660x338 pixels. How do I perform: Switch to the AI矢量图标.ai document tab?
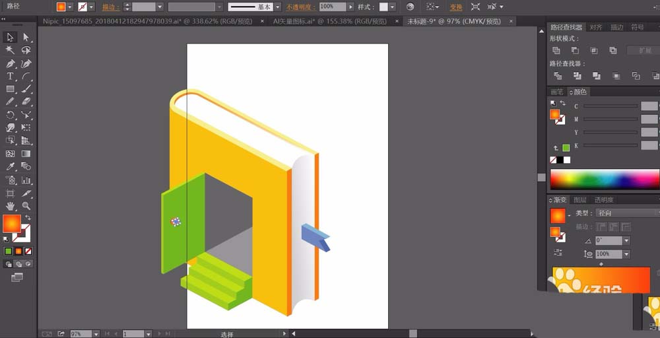(x=329, y=21)
